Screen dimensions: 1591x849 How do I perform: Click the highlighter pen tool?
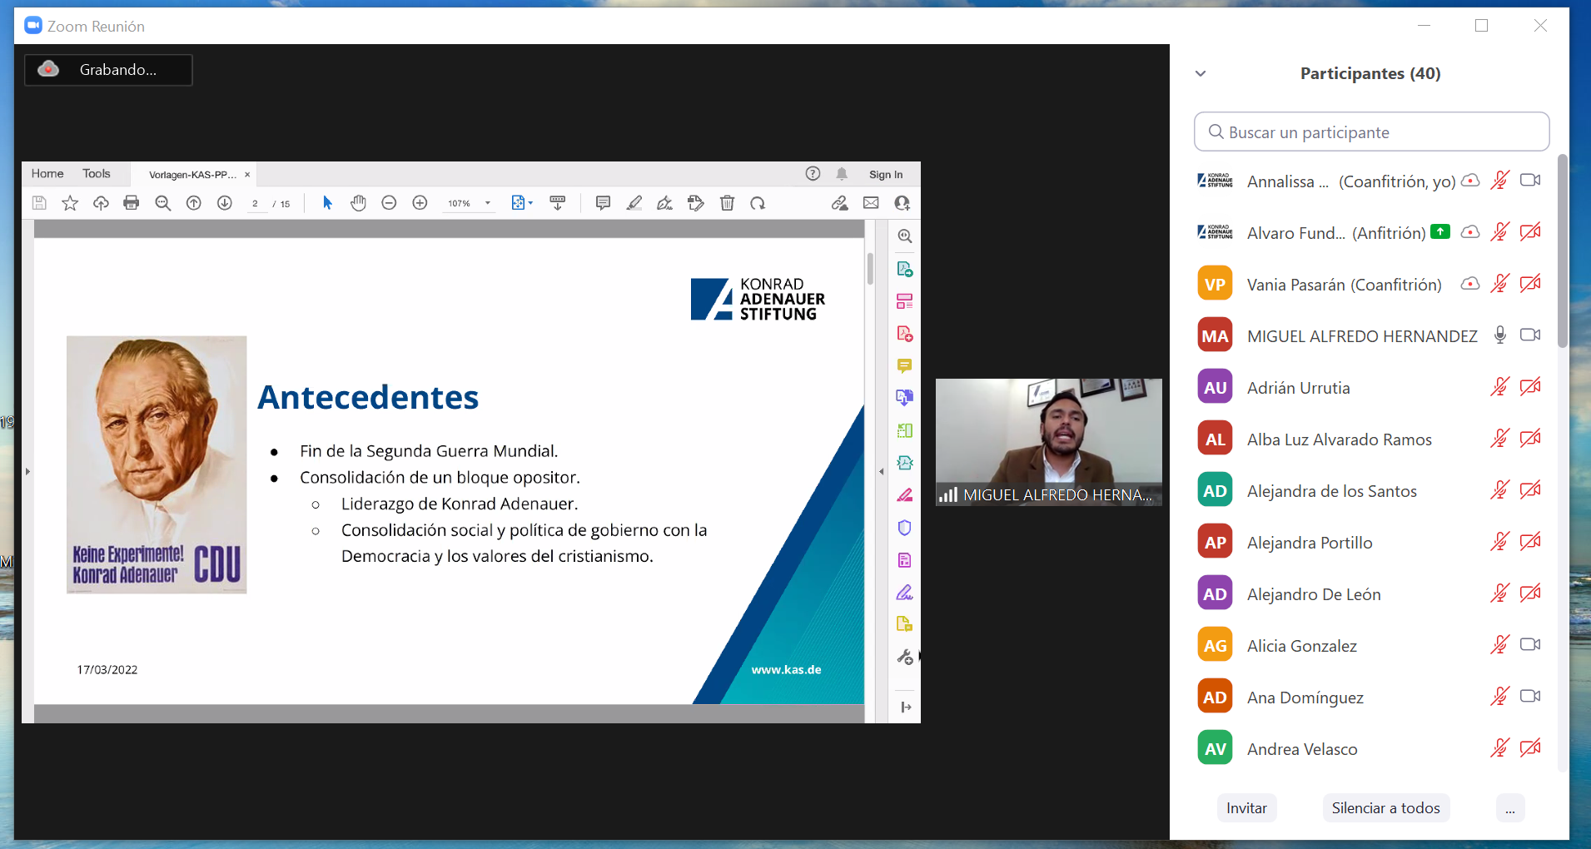pos(634,203)
